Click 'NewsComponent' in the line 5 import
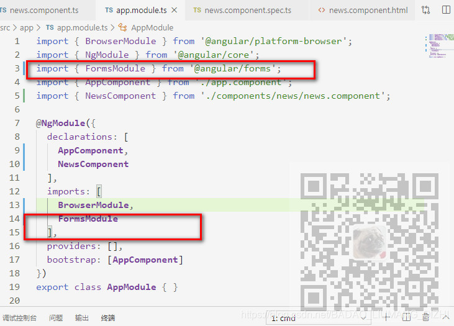 (120, 96)
